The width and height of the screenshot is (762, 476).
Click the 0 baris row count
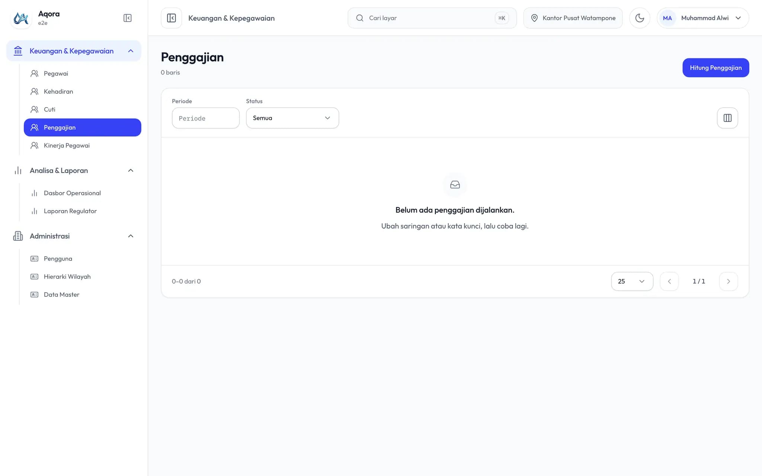tap(170, 73)
